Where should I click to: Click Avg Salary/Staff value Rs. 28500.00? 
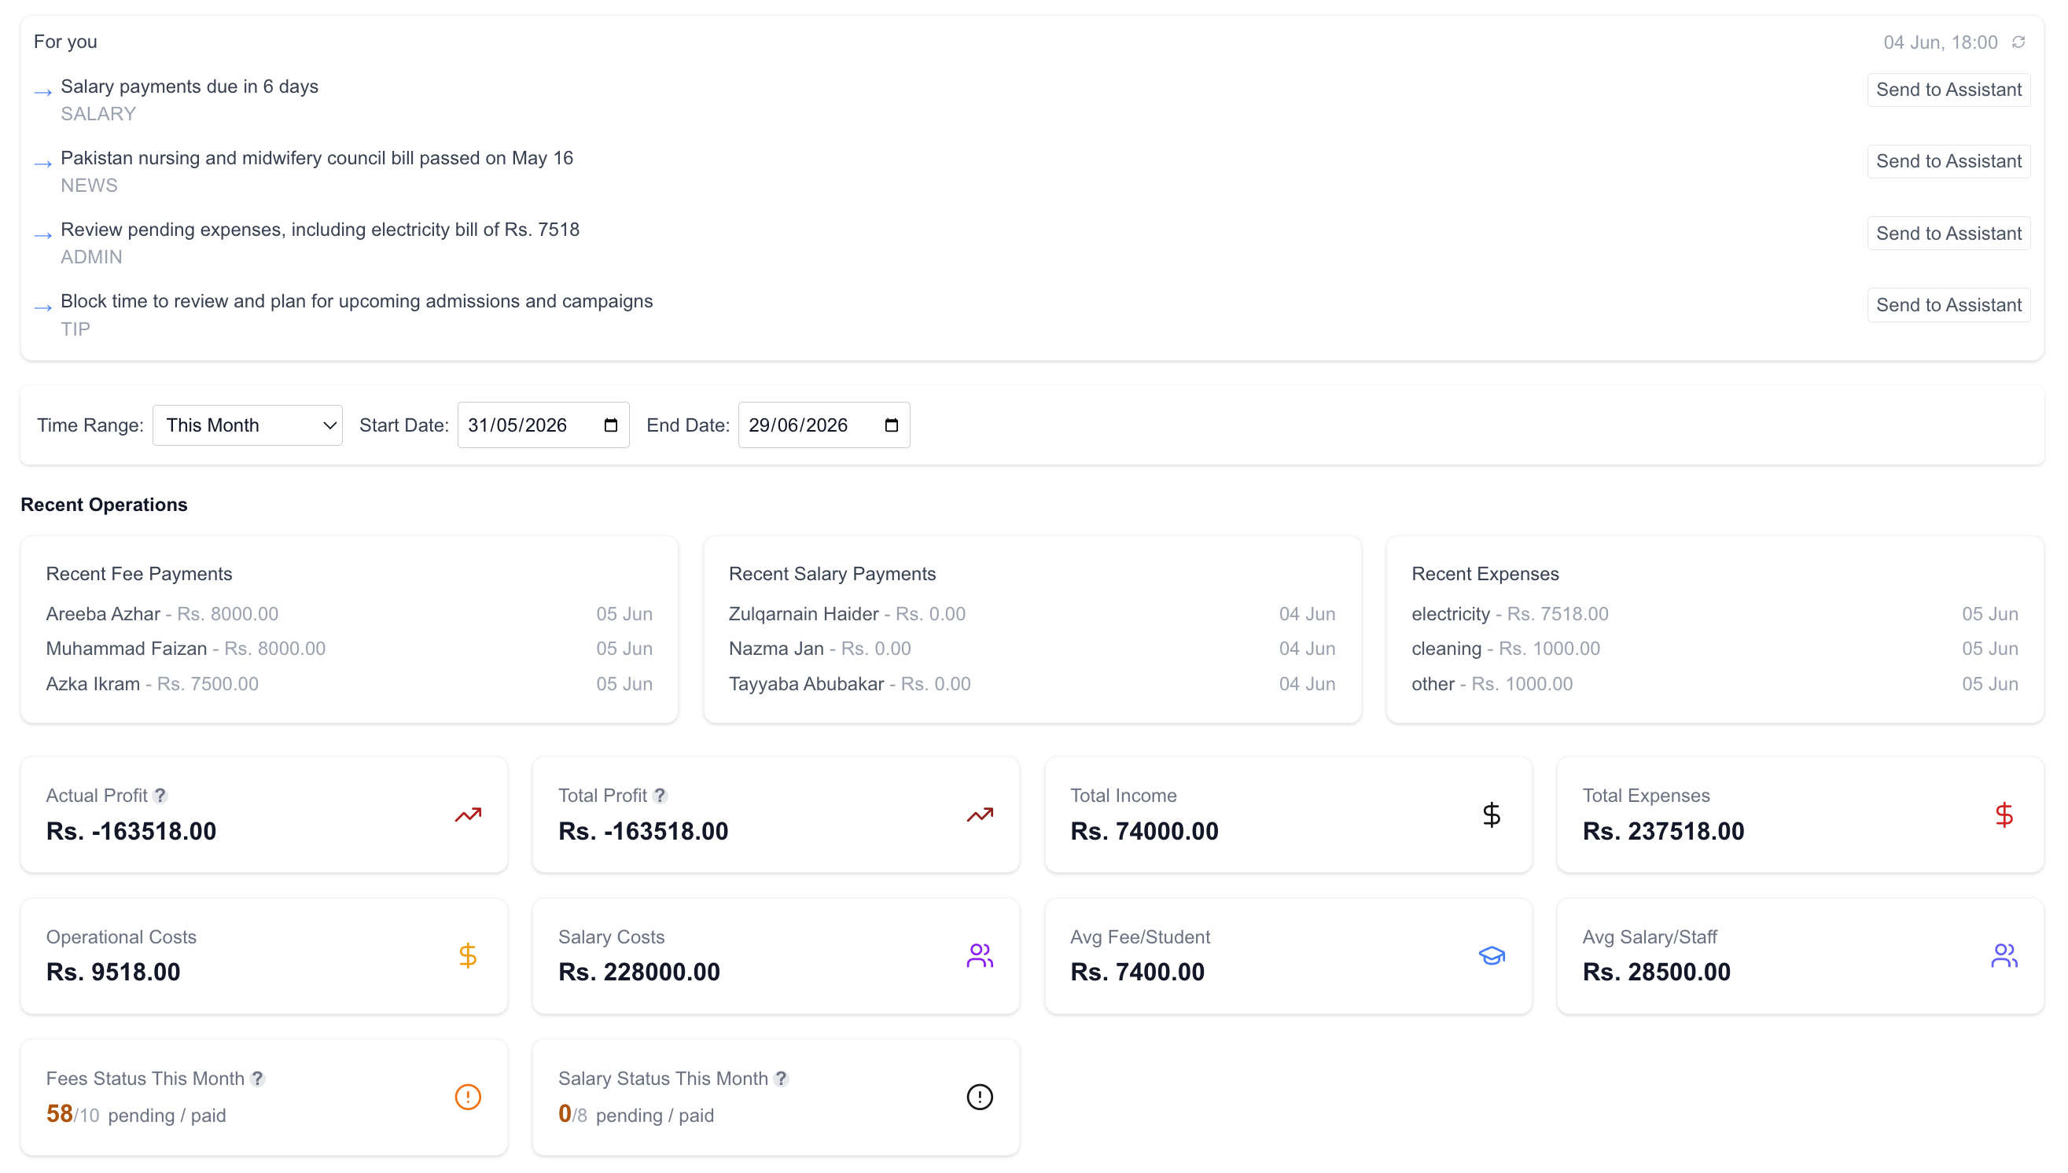(x=1656, y=972)
